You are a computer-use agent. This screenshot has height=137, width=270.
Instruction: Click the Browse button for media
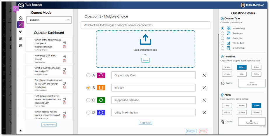(x=145, y=60)
